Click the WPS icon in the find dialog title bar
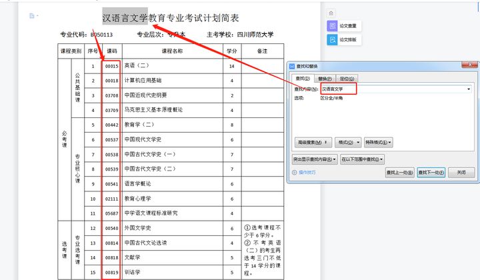 pyautogui.click(x=292, y=66)
